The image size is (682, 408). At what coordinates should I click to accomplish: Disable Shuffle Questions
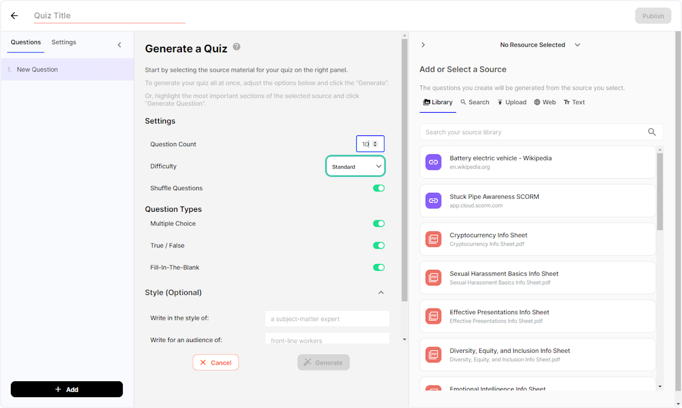pos(379,188)
